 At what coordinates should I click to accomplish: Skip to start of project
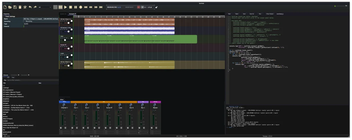click(x=86, y=7)
